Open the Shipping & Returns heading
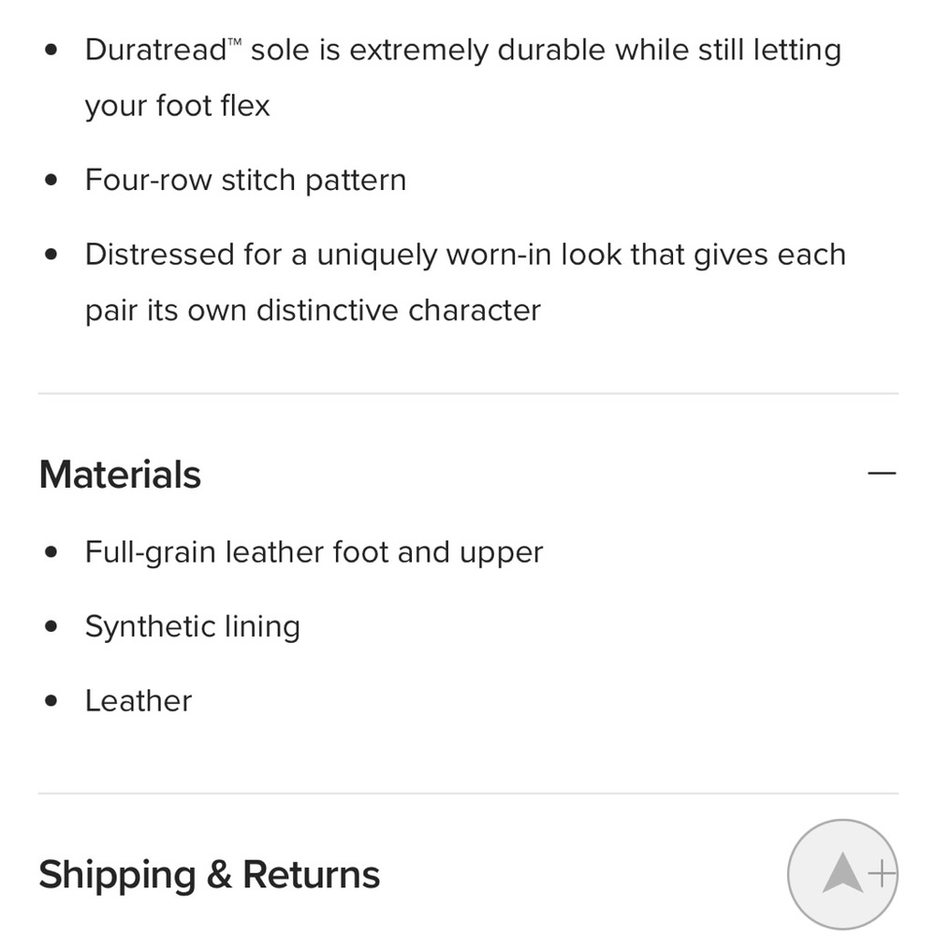936x936 pixels. pos(210,875)
